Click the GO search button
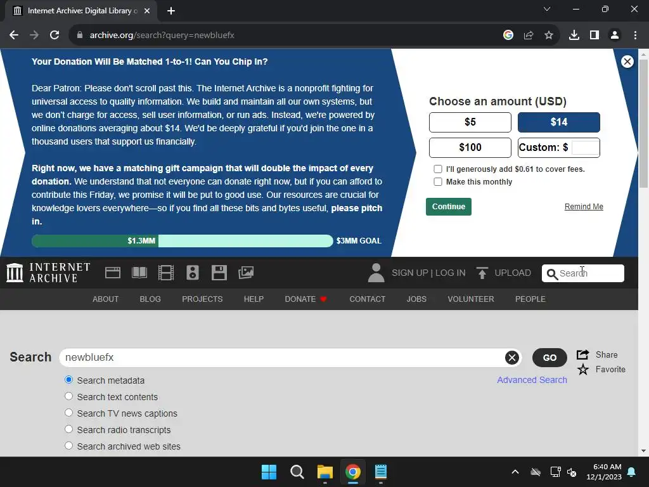649x487 pixels. [549, 358]
